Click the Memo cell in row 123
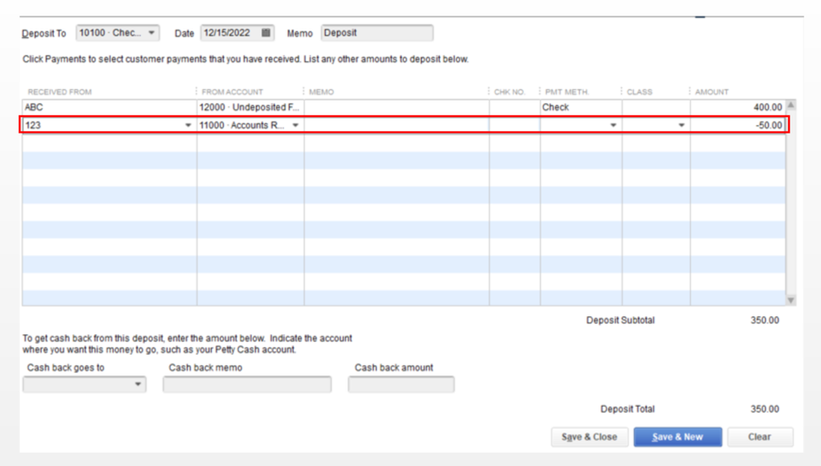821x466 pixels. click(x=397, y=125)
